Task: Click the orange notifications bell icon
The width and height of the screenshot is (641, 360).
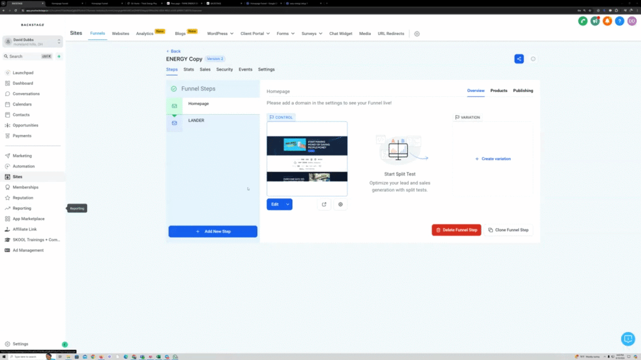Action: coord(607,21)
